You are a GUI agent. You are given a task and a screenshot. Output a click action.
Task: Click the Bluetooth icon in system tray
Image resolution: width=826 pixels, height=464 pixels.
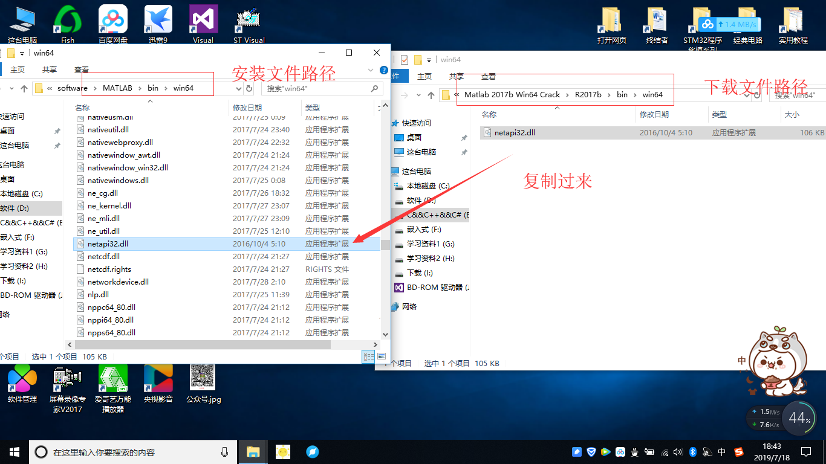(x=694, y=451)
